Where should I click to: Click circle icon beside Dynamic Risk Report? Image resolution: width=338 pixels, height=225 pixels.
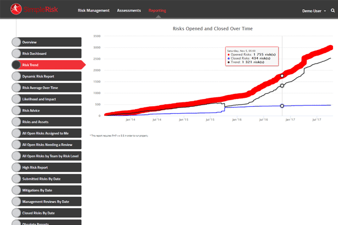click(x=16, y=76)
